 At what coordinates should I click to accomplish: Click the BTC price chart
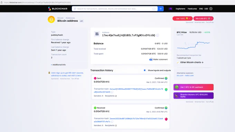[x=193, y=45]
